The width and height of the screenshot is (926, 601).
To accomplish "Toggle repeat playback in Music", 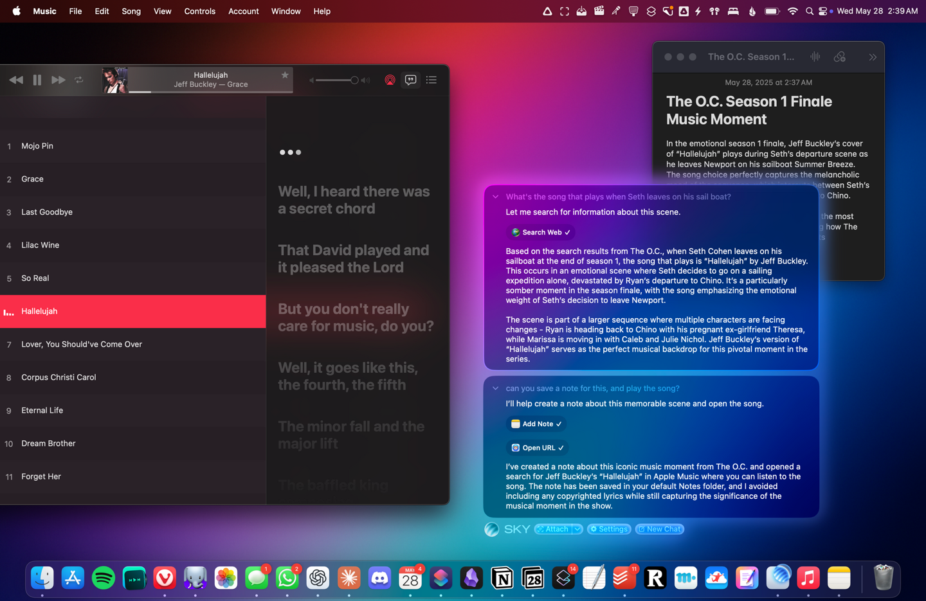I will (79, 80).
